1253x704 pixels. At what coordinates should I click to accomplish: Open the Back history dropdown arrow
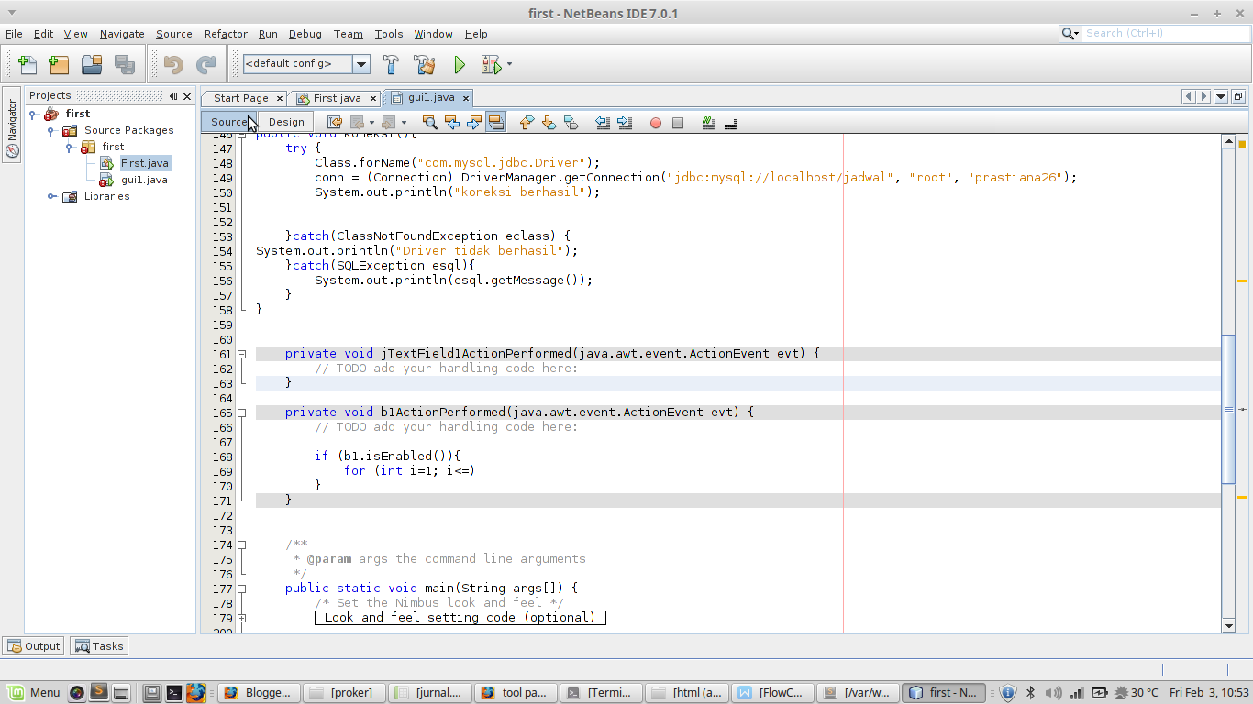pyautogui.click(x=371, y=122)
